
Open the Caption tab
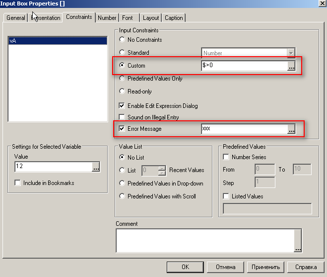coord(174,18)
